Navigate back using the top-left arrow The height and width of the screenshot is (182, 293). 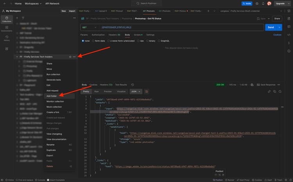coord(5,4)
